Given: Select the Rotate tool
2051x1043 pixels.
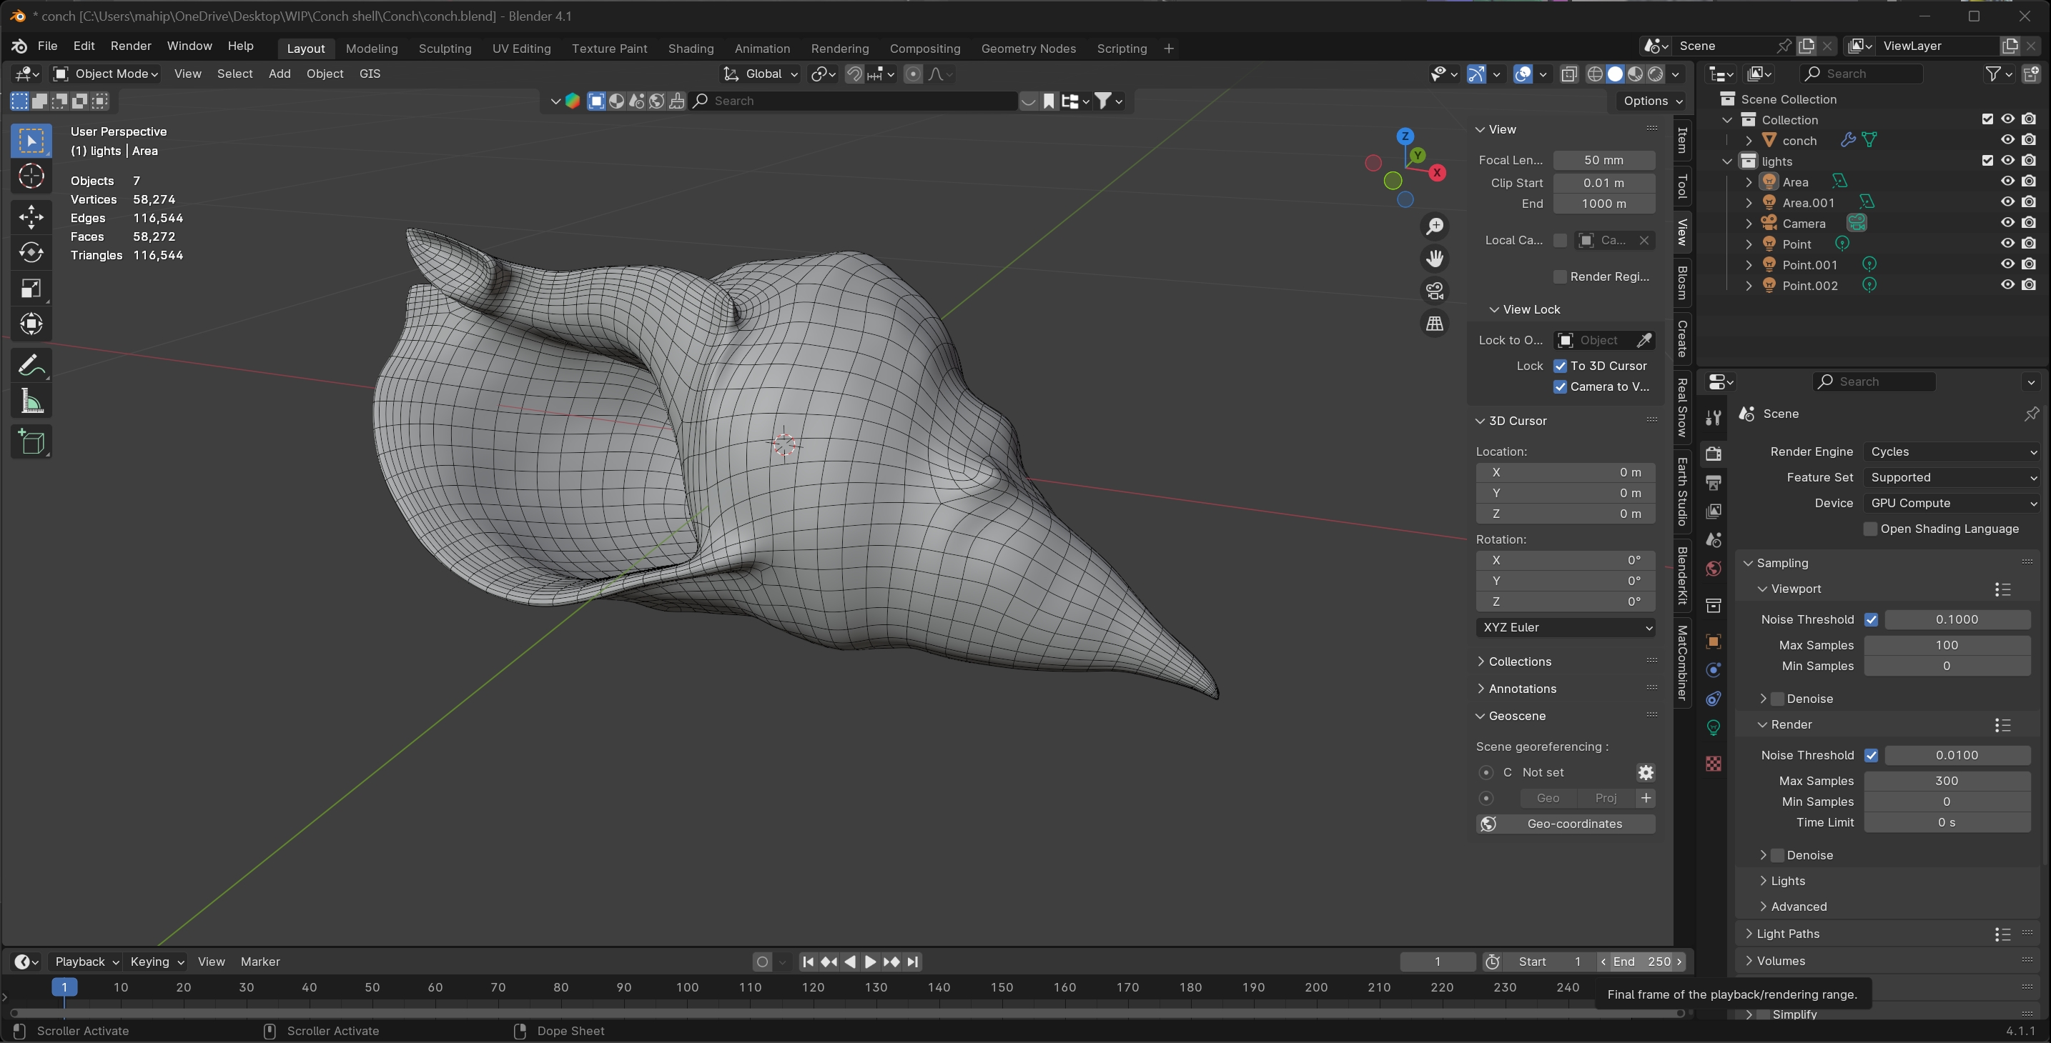Looking at the screenshot, I should (x=31, y=252).
